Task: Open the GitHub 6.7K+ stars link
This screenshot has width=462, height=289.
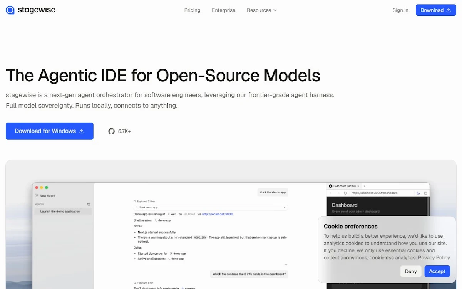Action: tap(119, 131)
